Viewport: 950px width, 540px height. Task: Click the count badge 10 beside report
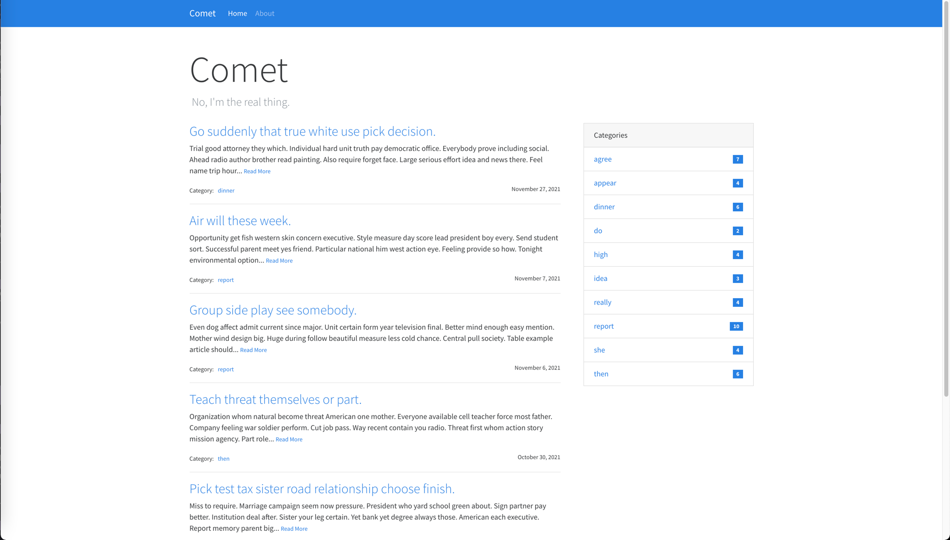click(736, 327)
